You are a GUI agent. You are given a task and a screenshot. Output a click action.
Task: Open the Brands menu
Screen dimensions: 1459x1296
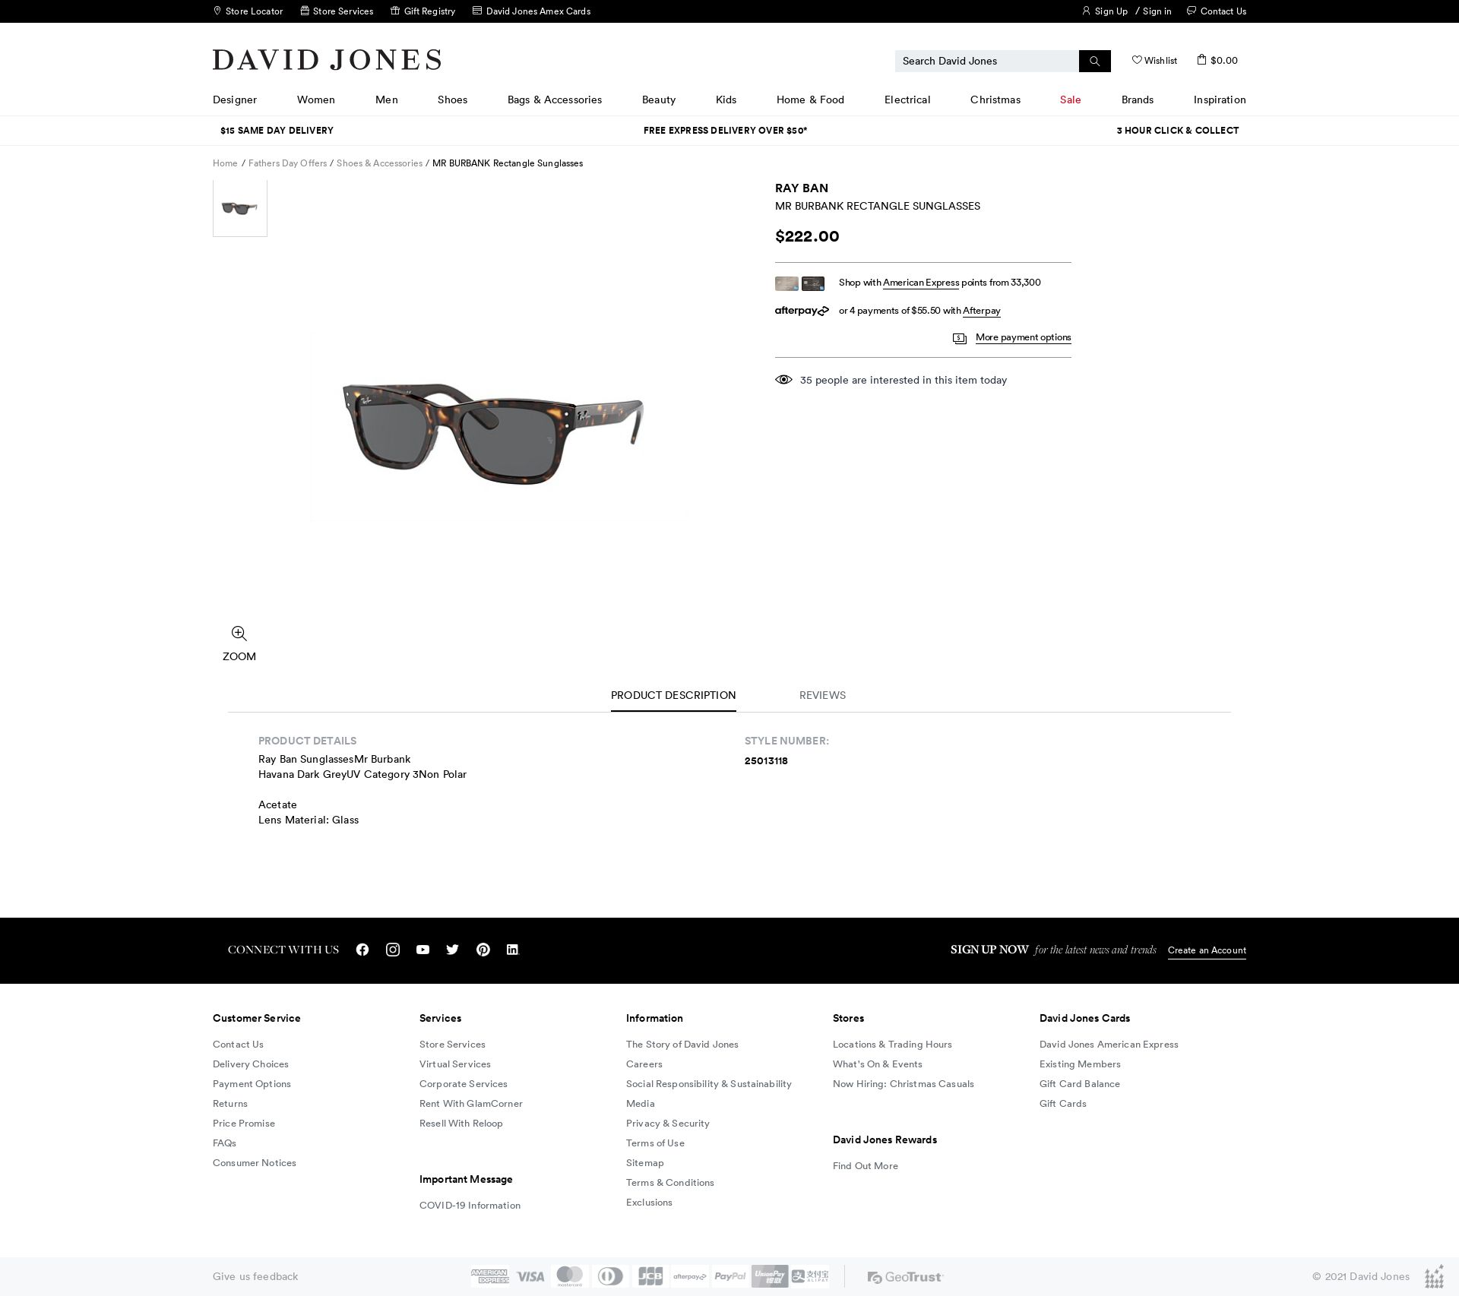(1138, 100)
